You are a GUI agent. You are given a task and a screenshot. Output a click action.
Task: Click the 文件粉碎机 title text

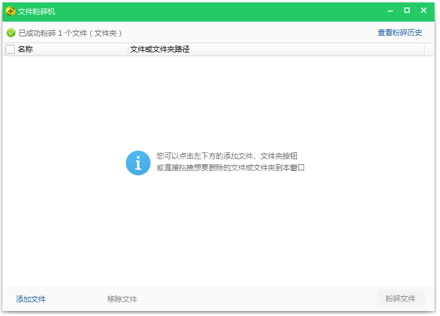[x=36, y=12]
